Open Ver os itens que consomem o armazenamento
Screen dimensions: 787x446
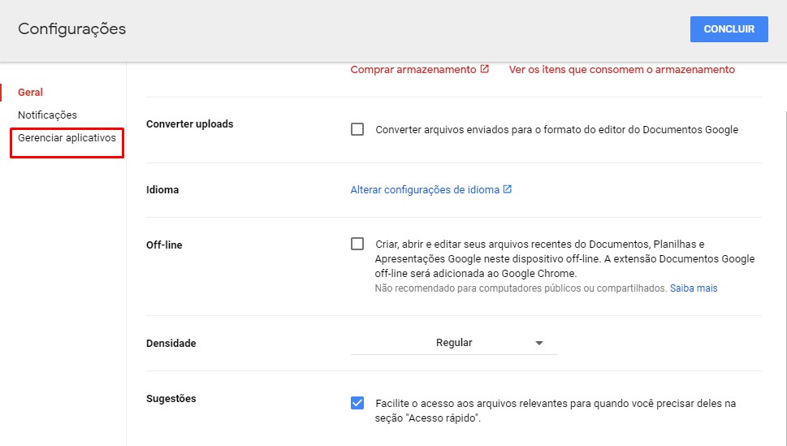click(x=622, y=69)
